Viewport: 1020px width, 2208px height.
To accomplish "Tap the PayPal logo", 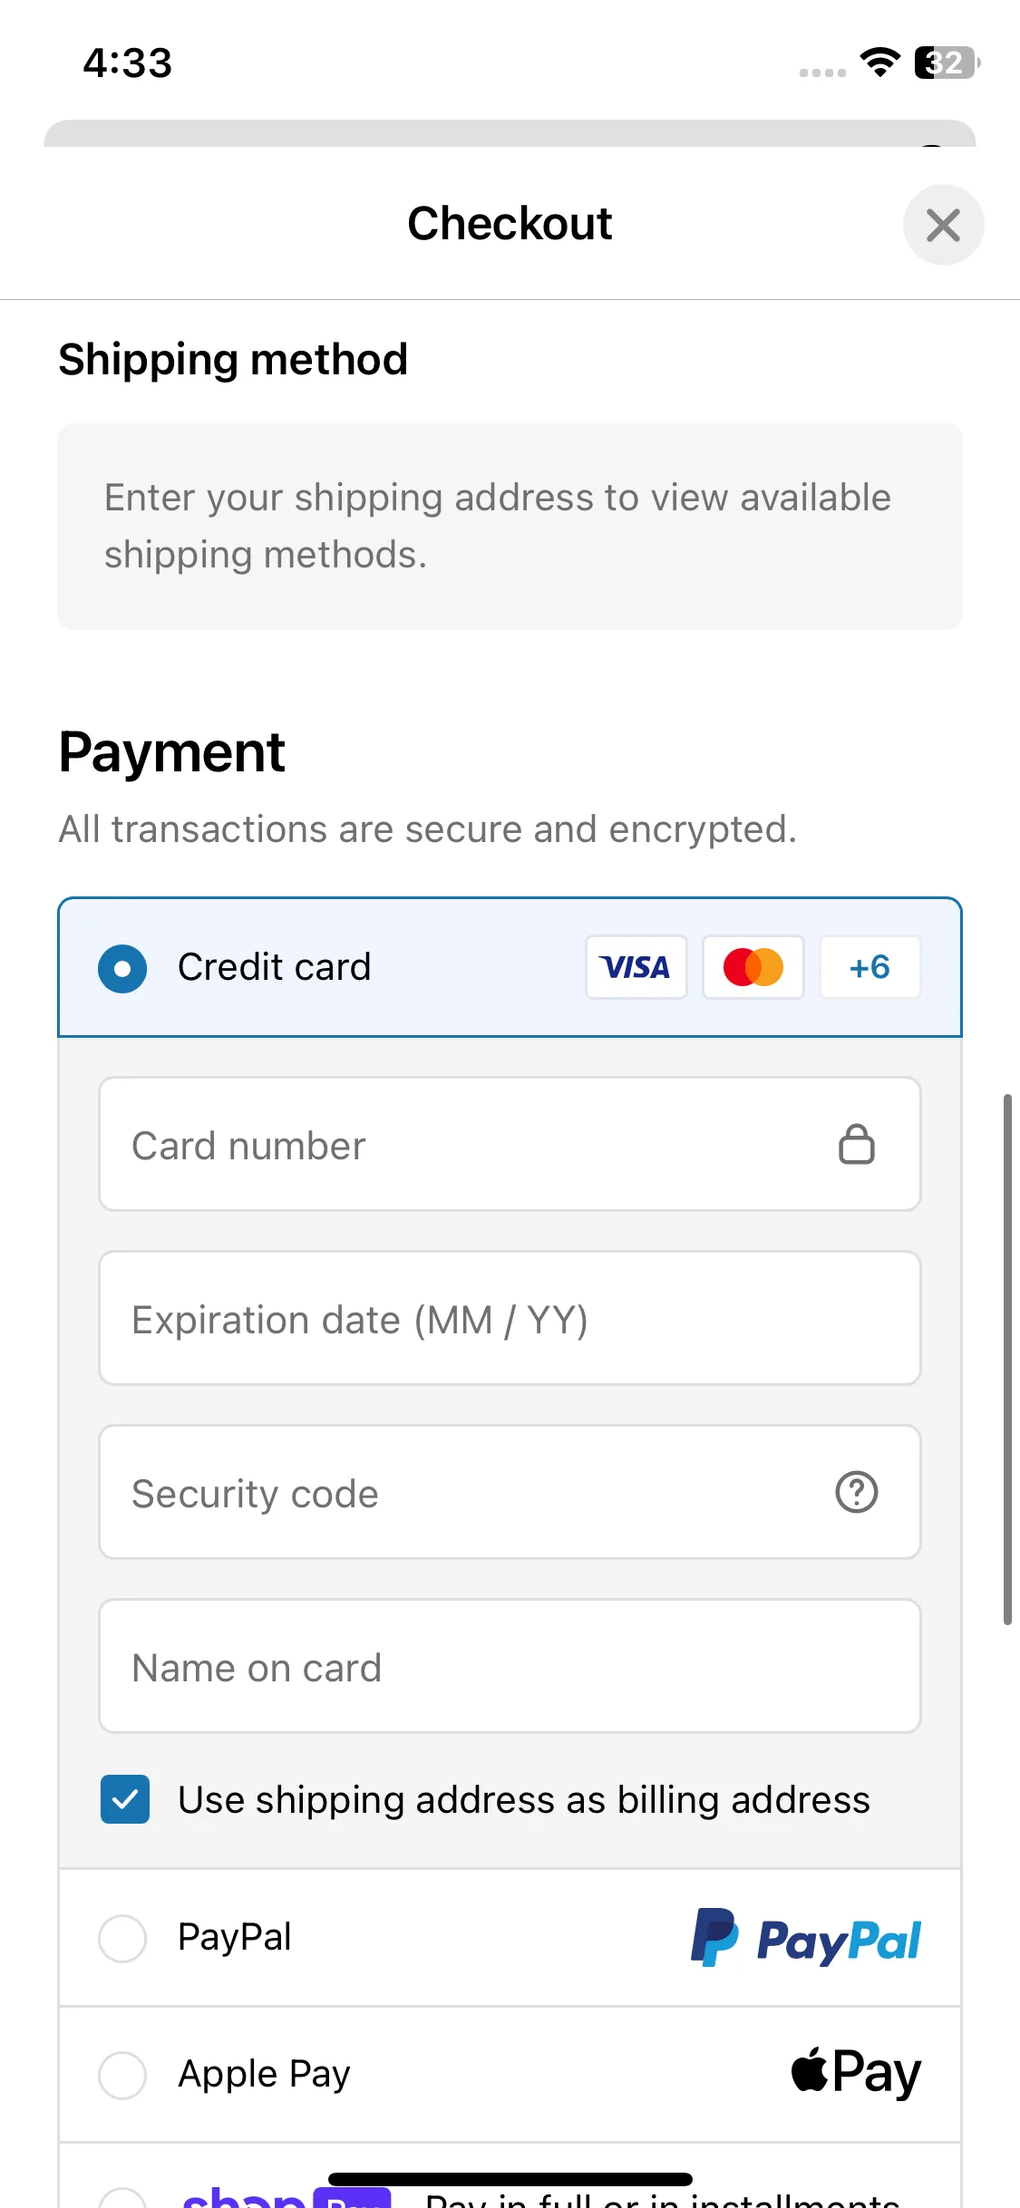I will (806, 1938).
